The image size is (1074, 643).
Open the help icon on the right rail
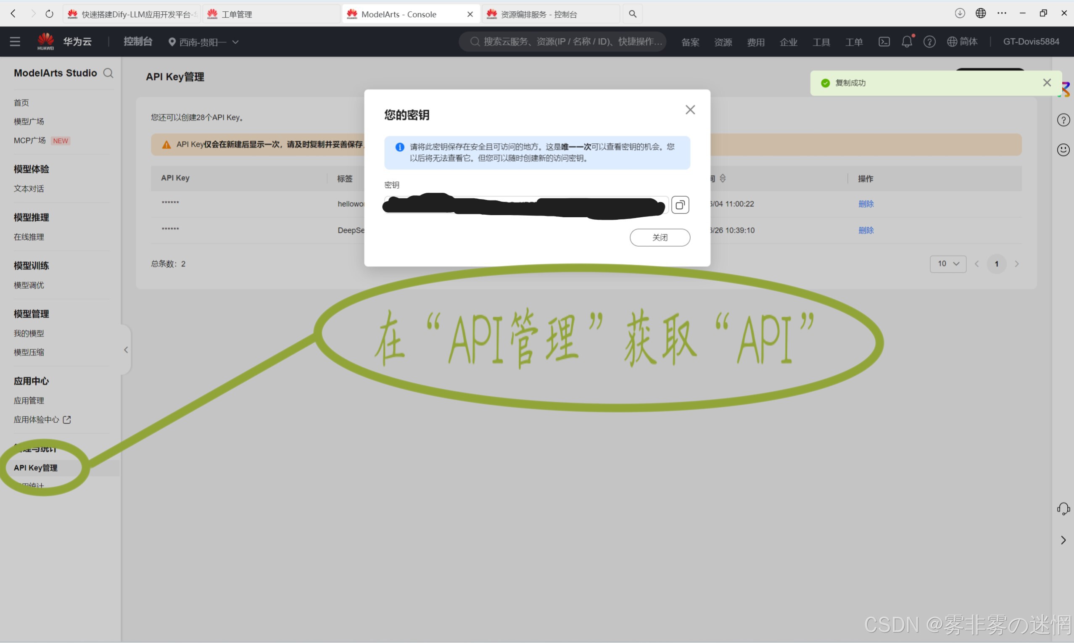click(1063, 120)
